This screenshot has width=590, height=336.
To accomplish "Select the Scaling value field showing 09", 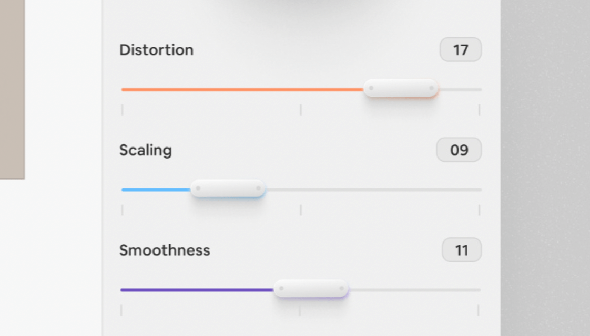I will coord(459,150).
